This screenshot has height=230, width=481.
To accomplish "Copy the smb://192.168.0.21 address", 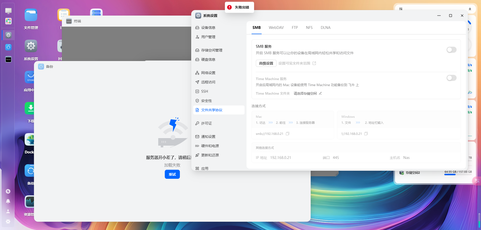I will click(x=288, y=134).
